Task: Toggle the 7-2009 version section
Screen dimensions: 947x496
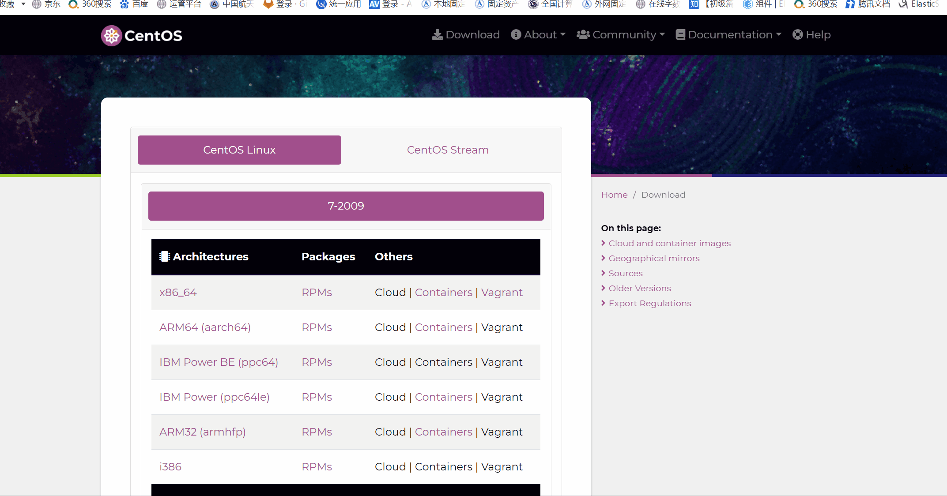Action: pyautogui.click(x=346, y=206)
